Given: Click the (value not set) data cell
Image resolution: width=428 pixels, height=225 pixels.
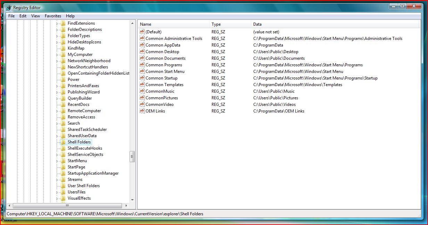Looking at the screenshot, I should pyautogui.click(x=266, y=32).
